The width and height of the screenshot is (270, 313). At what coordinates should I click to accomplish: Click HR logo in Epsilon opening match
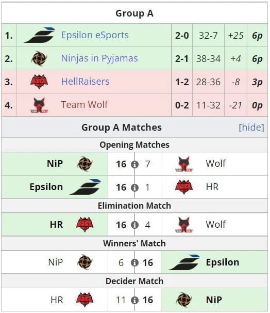tap(184, 187)
